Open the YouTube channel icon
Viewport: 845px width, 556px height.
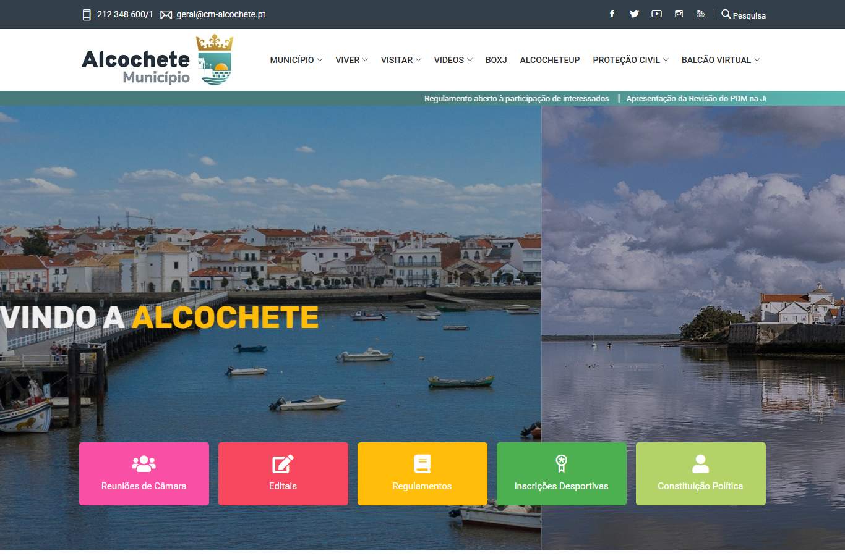point(656,14)
